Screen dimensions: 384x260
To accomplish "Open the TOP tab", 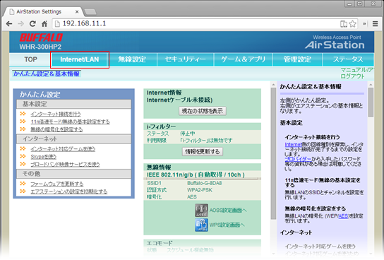I will (x=30, y=59).
